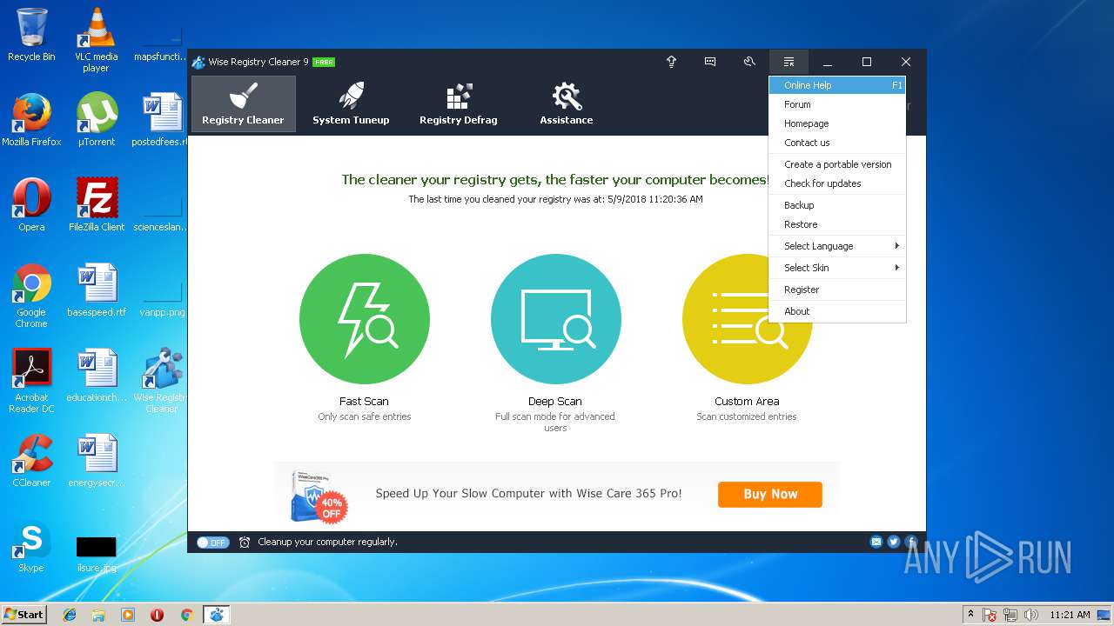Choose Homepage in the menu

(x=837, y=123)
